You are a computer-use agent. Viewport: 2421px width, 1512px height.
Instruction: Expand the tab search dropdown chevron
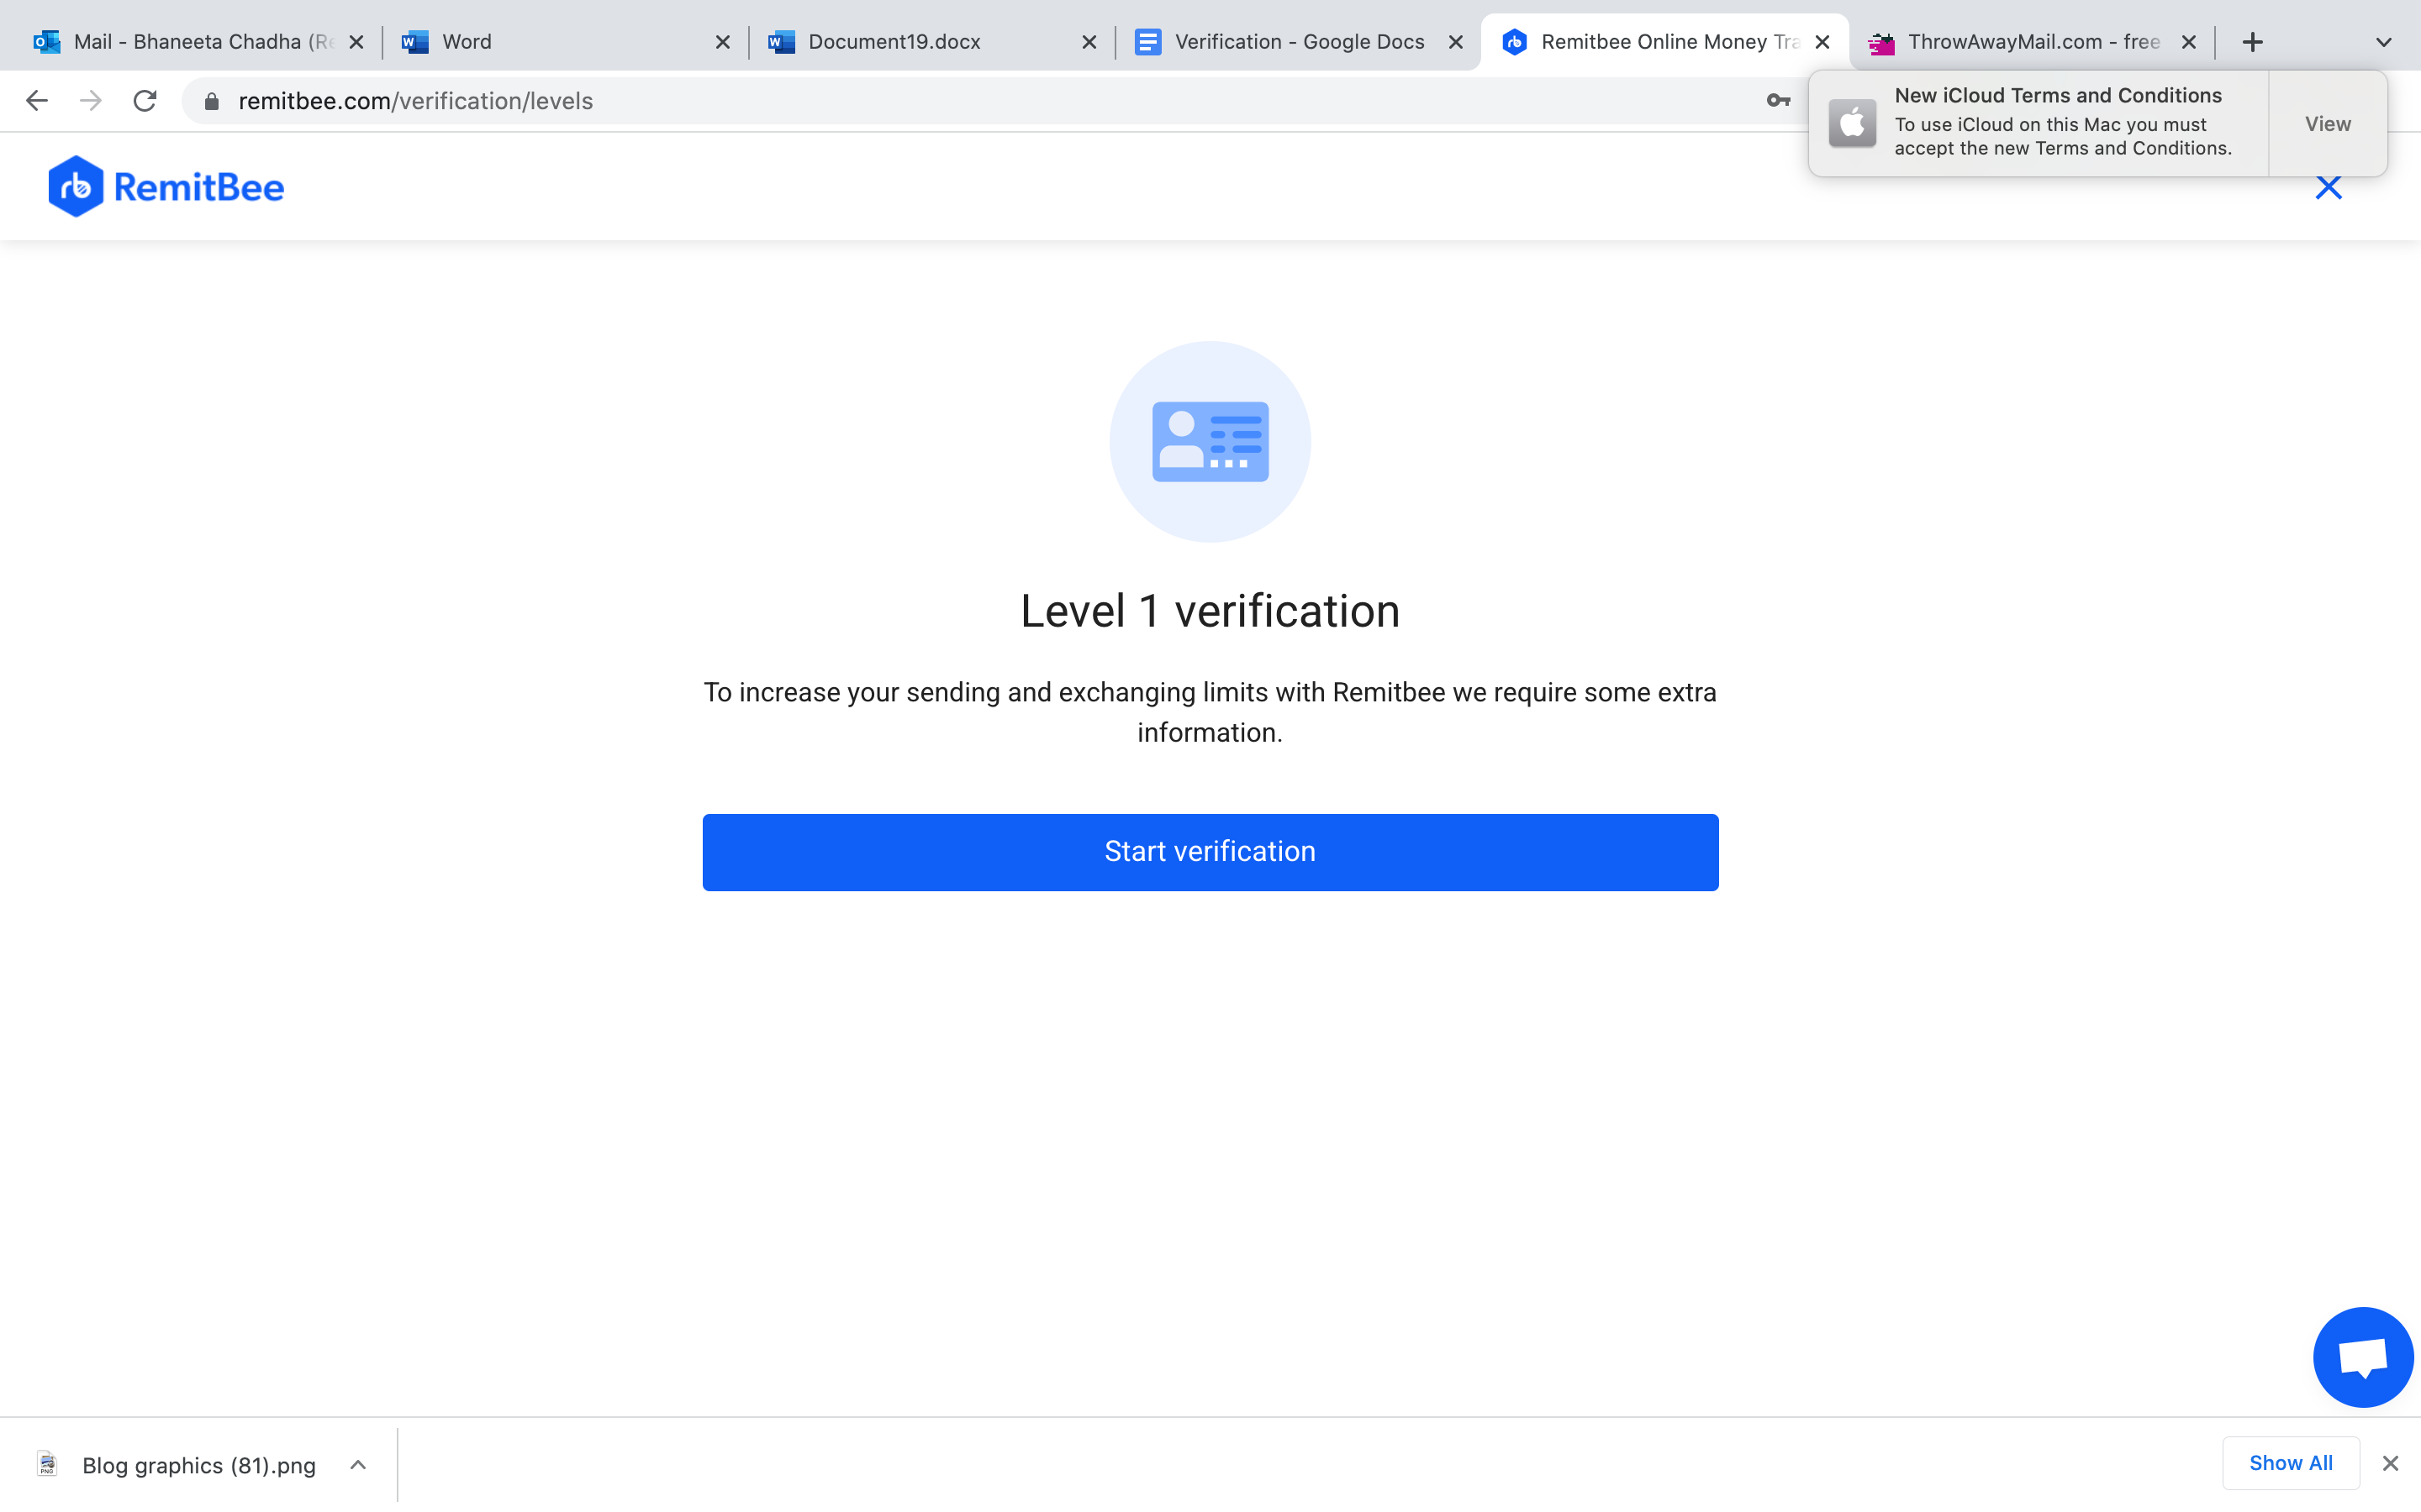tap(2383, 42)
